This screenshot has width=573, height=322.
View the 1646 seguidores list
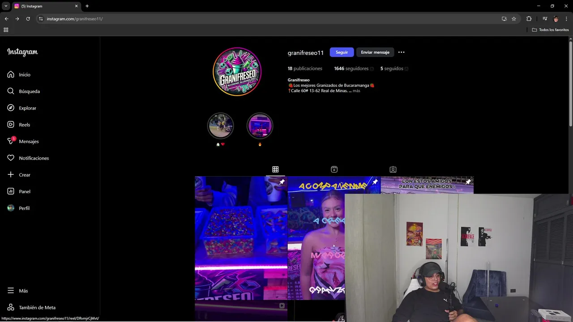[x=351, y=68]
